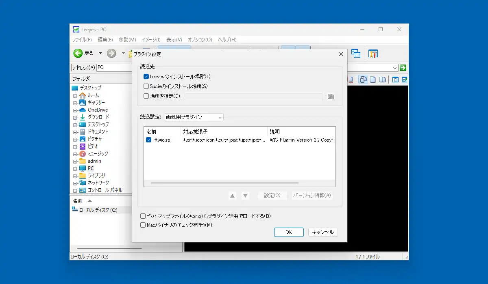Expand the OneDrive tree node
Image resolution: width=488 pixels, height=284 pixels.
point(75,110)
